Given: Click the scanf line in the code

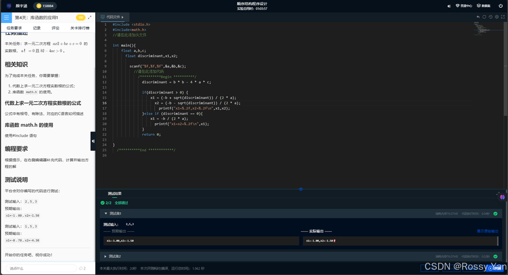Looking at the screenshot, I should pos(158,66).
